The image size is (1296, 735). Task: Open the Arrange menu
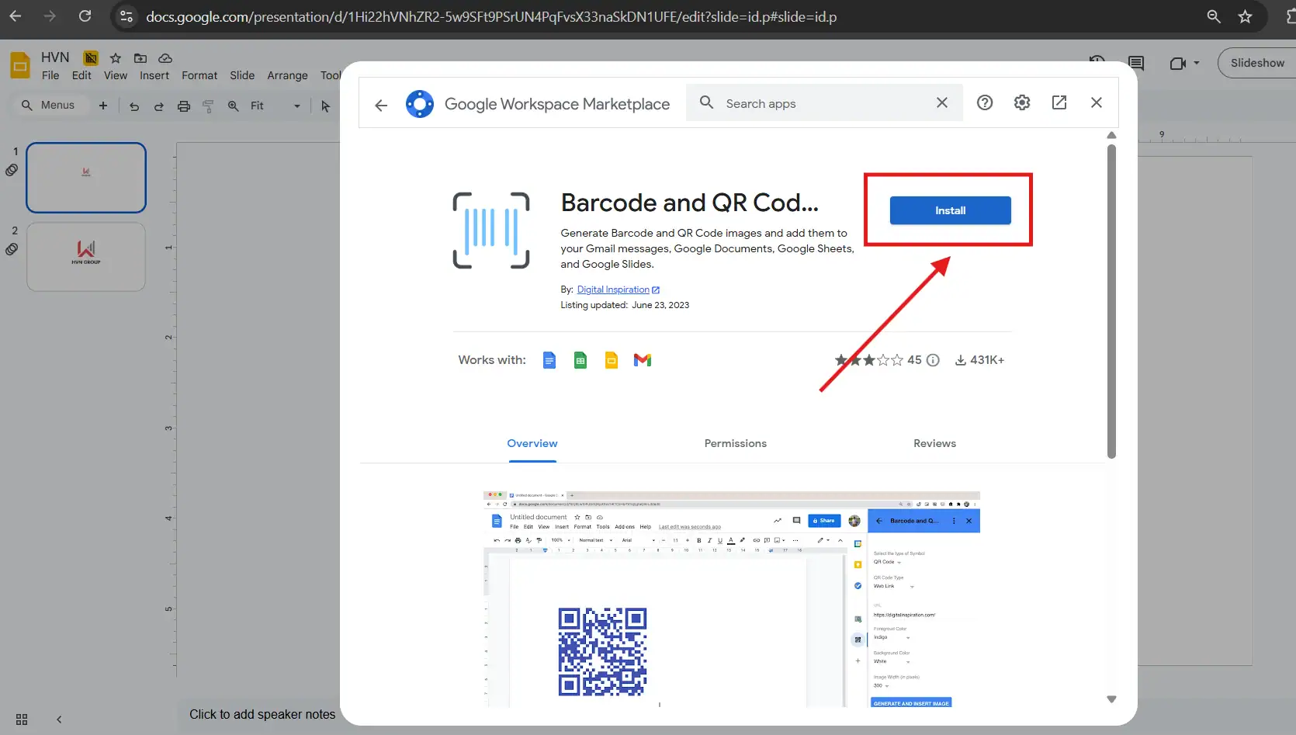pyautogui.click(x=287, y=75)
